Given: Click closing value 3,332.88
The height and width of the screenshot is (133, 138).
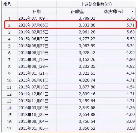Looking at the screenshot, I should coord(87,25).
